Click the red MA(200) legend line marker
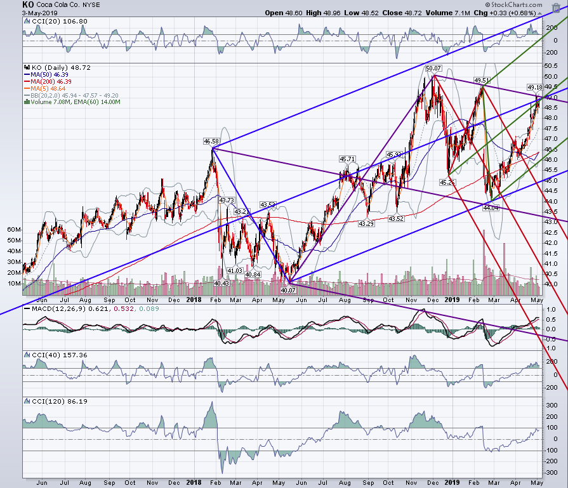The height and width of the screenshot is (488, 568). coord(27,82)
